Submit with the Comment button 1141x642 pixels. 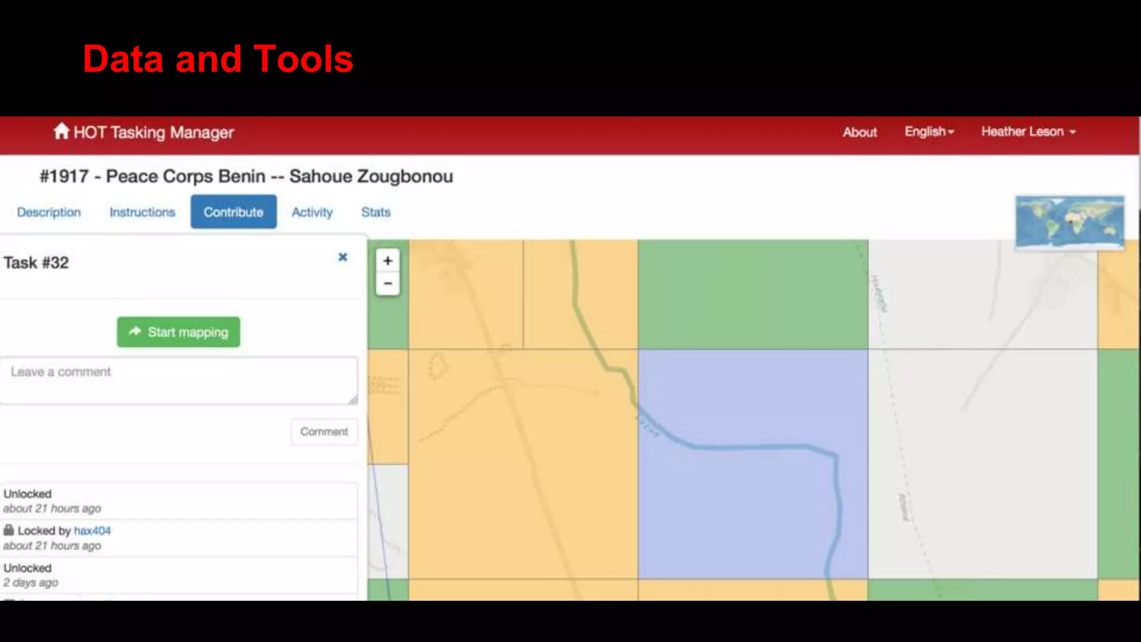click(x=324, y=431)
